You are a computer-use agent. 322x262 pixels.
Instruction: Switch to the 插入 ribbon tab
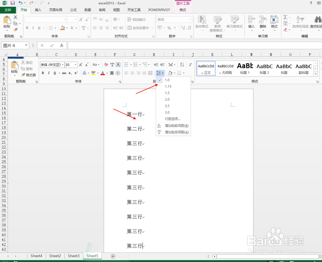point(38,10)
